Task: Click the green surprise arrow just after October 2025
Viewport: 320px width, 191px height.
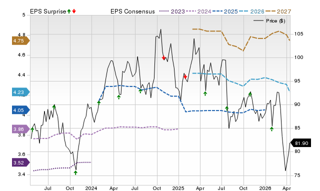Action: 250,94
